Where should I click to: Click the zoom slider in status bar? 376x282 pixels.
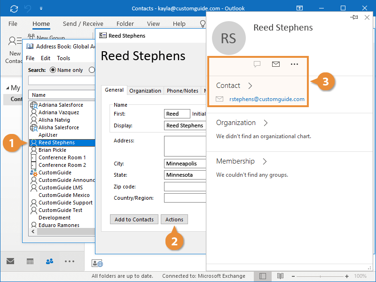coord(320,276)
